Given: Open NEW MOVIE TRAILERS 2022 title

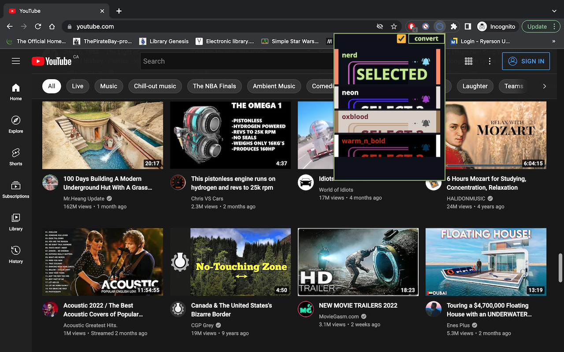Looking at the screenshot, I should (x=358, y=305).
